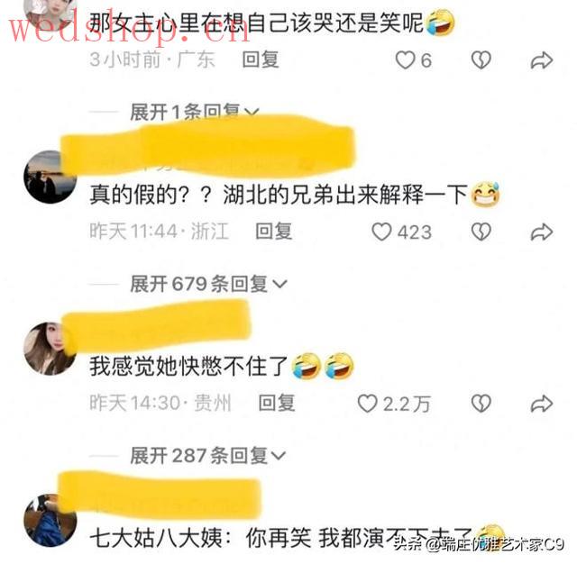The width and height of the screenshot is (577, 564).
Task: Share the Guizhou comment with arrow icon
Action: [542, 404]
